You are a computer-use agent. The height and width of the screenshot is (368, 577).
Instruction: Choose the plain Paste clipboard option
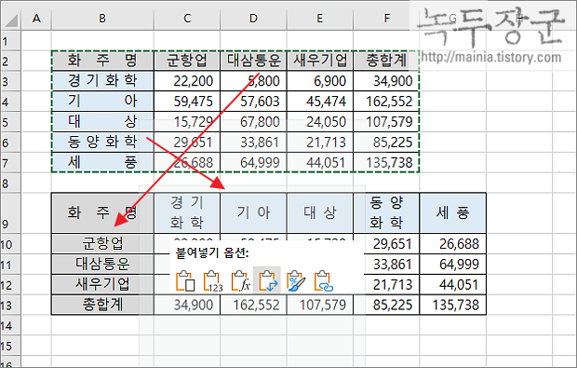185,281
